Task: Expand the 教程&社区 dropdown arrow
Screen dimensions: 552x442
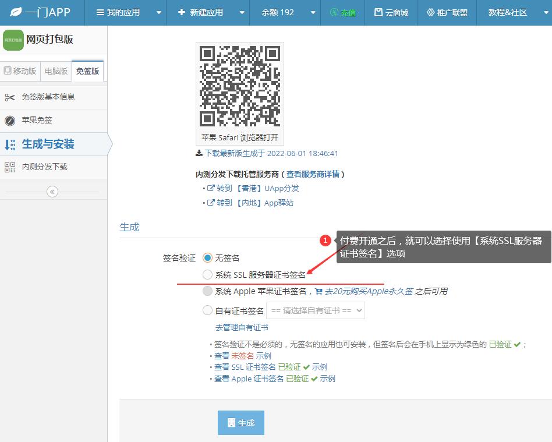Action: pyautogui.click(x=546, y=13)
